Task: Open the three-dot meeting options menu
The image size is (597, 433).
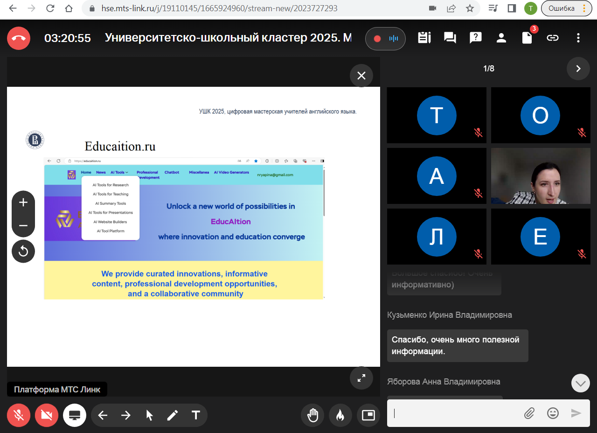Action: 578,38
